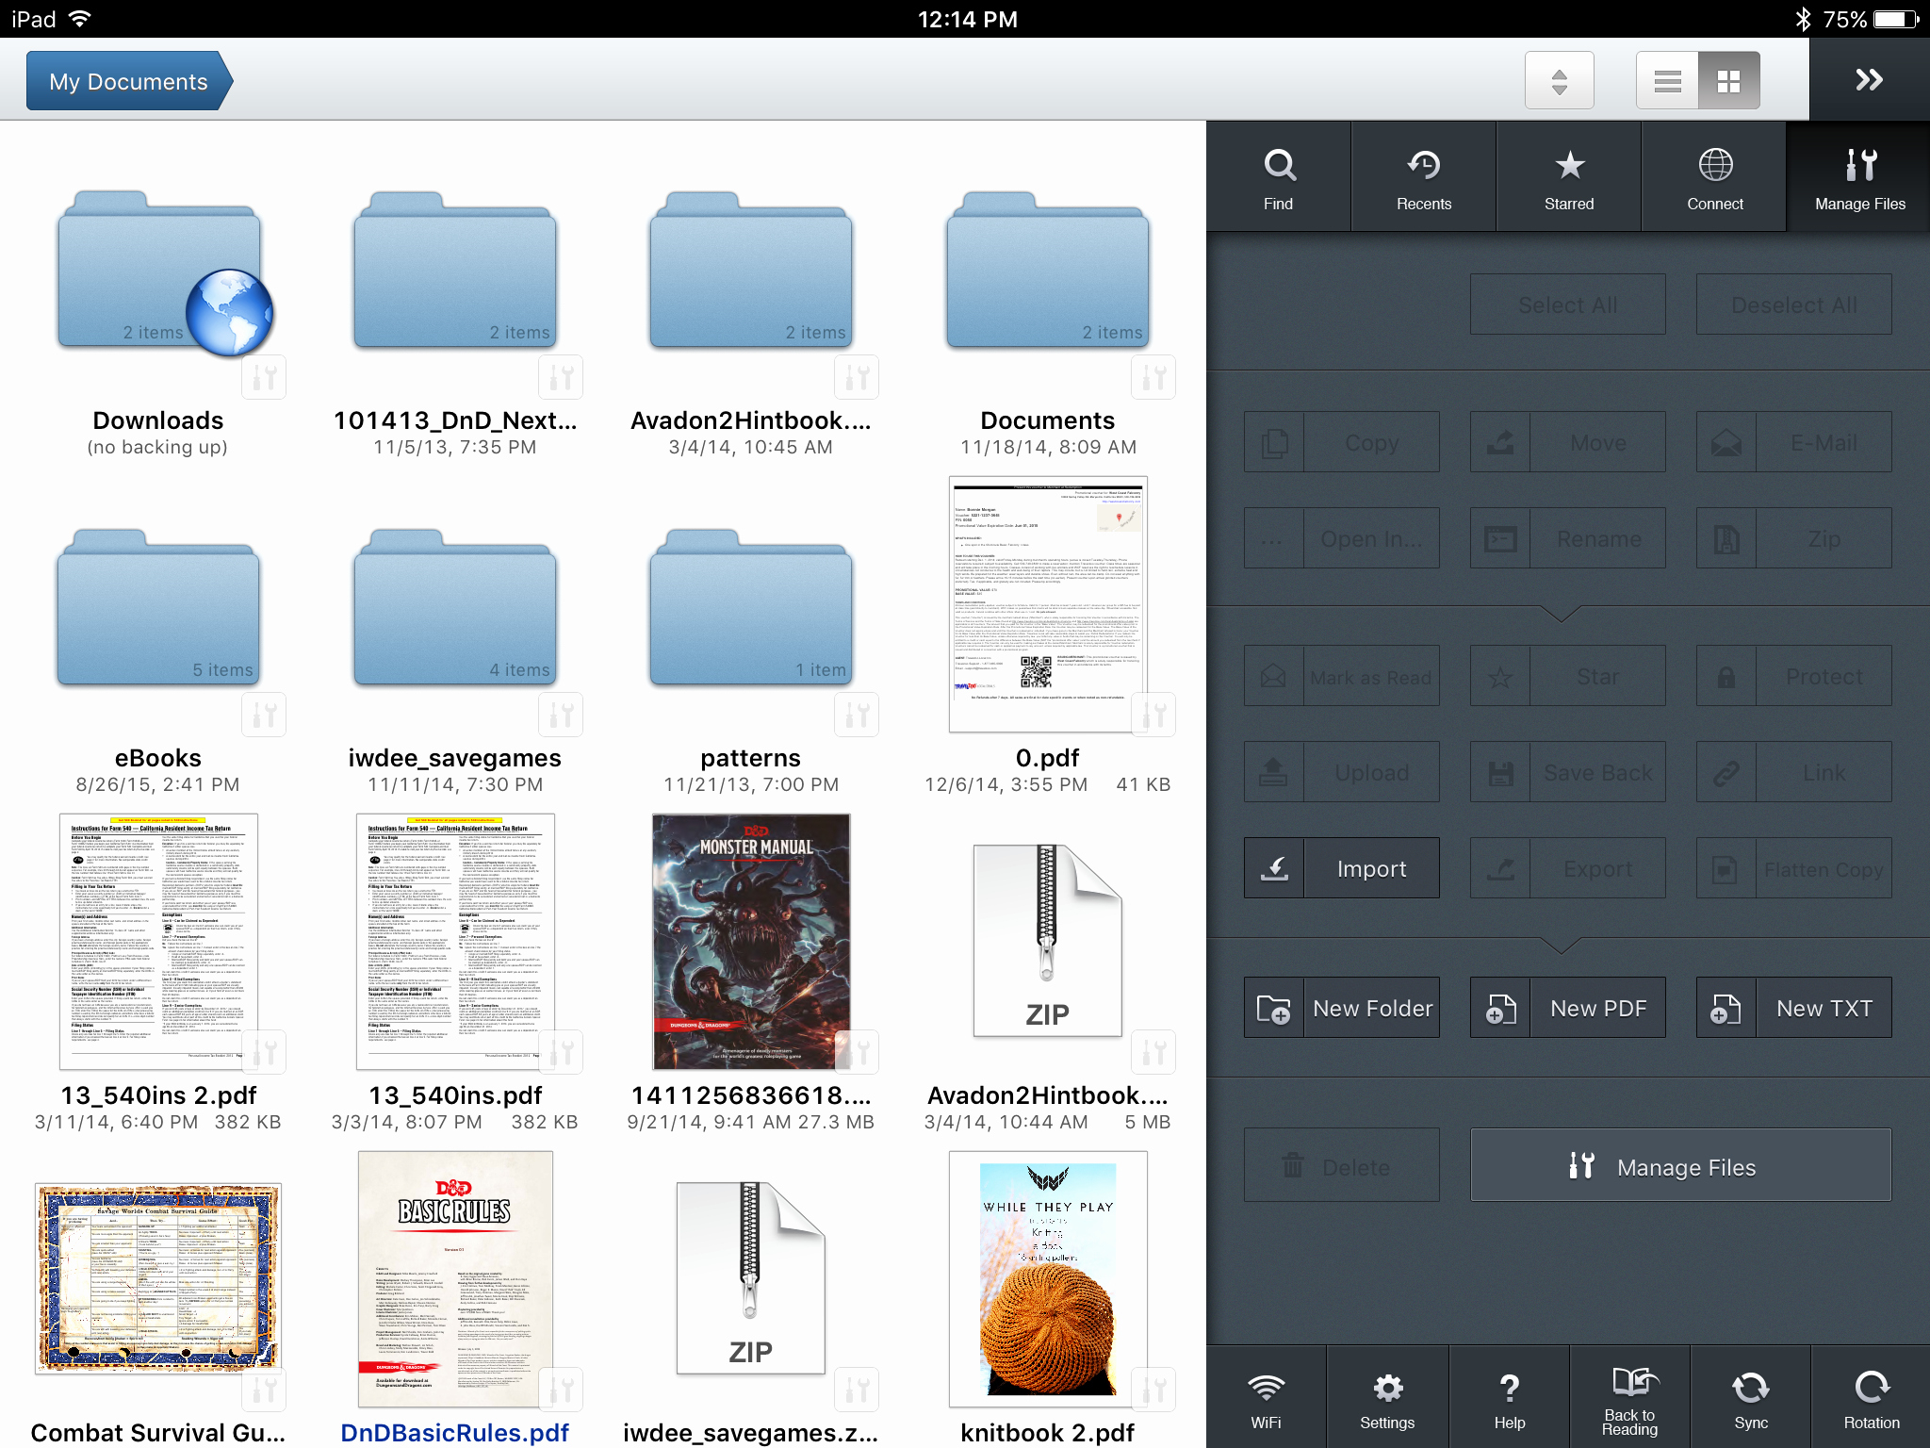Go to My Documents breadcrumb
This screenshot has height=1448, width=1930.
[128, 81]
